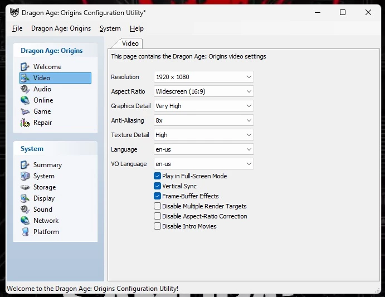Click the Audio speaker icon in sidebar
Screen dimensions: 385x297
point(25,89)
